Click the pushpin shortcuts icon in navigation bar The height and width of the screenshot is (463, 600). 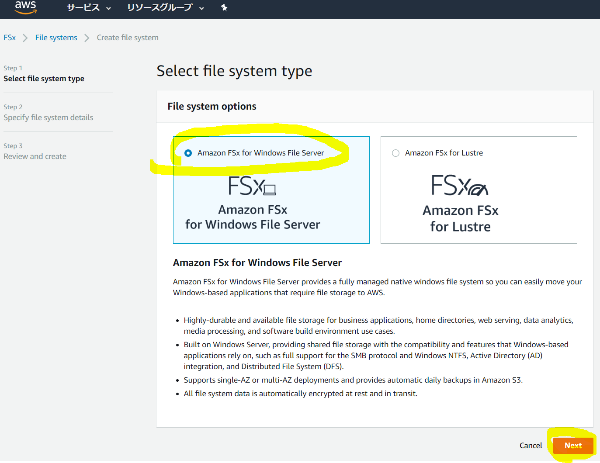coord(224,7)
